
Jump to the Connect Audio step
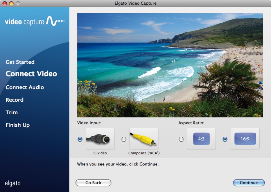pyautogui.click(x=25, y=87)
